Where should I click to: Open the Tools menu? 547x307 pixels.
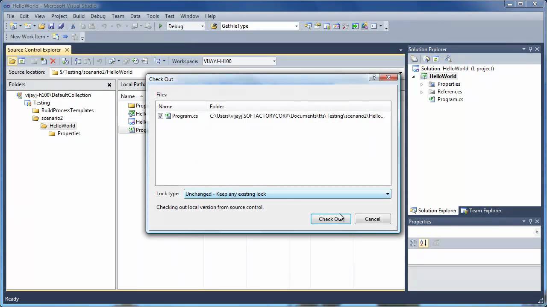point(153,16)
